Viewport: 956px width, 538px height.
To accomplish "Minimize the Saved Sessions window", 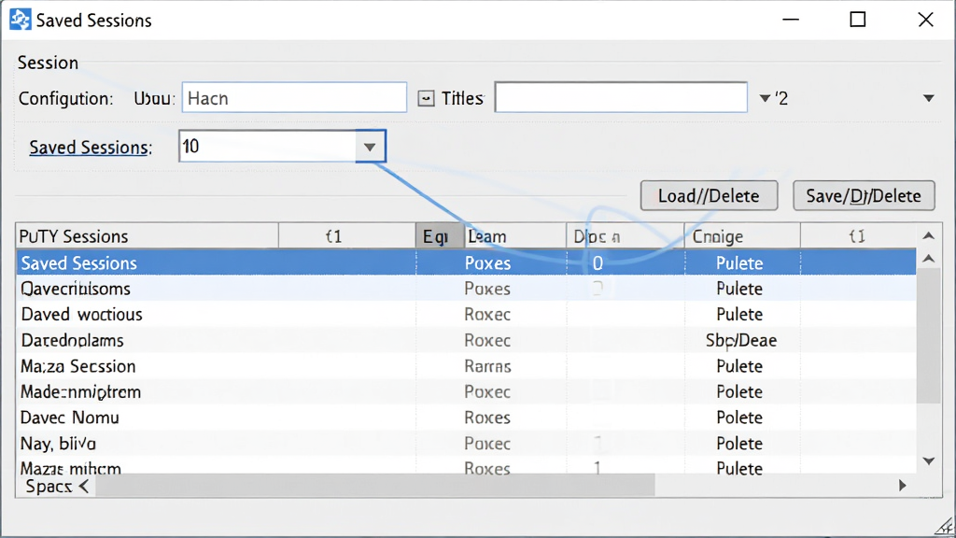I will point(791,20).
